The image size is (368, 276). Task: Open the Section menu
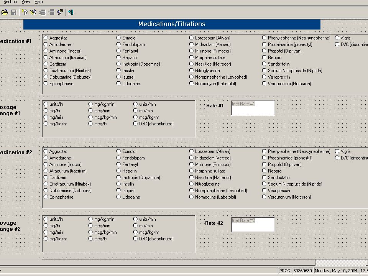click(x=10, y=2)
